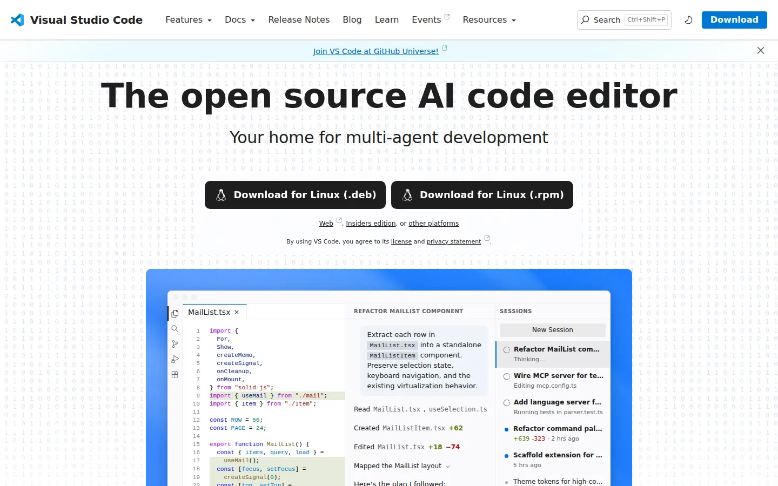The height and width of the screenshot is (486, 778).
Task: Expand the Features dropdown menu
Action: 189,20
